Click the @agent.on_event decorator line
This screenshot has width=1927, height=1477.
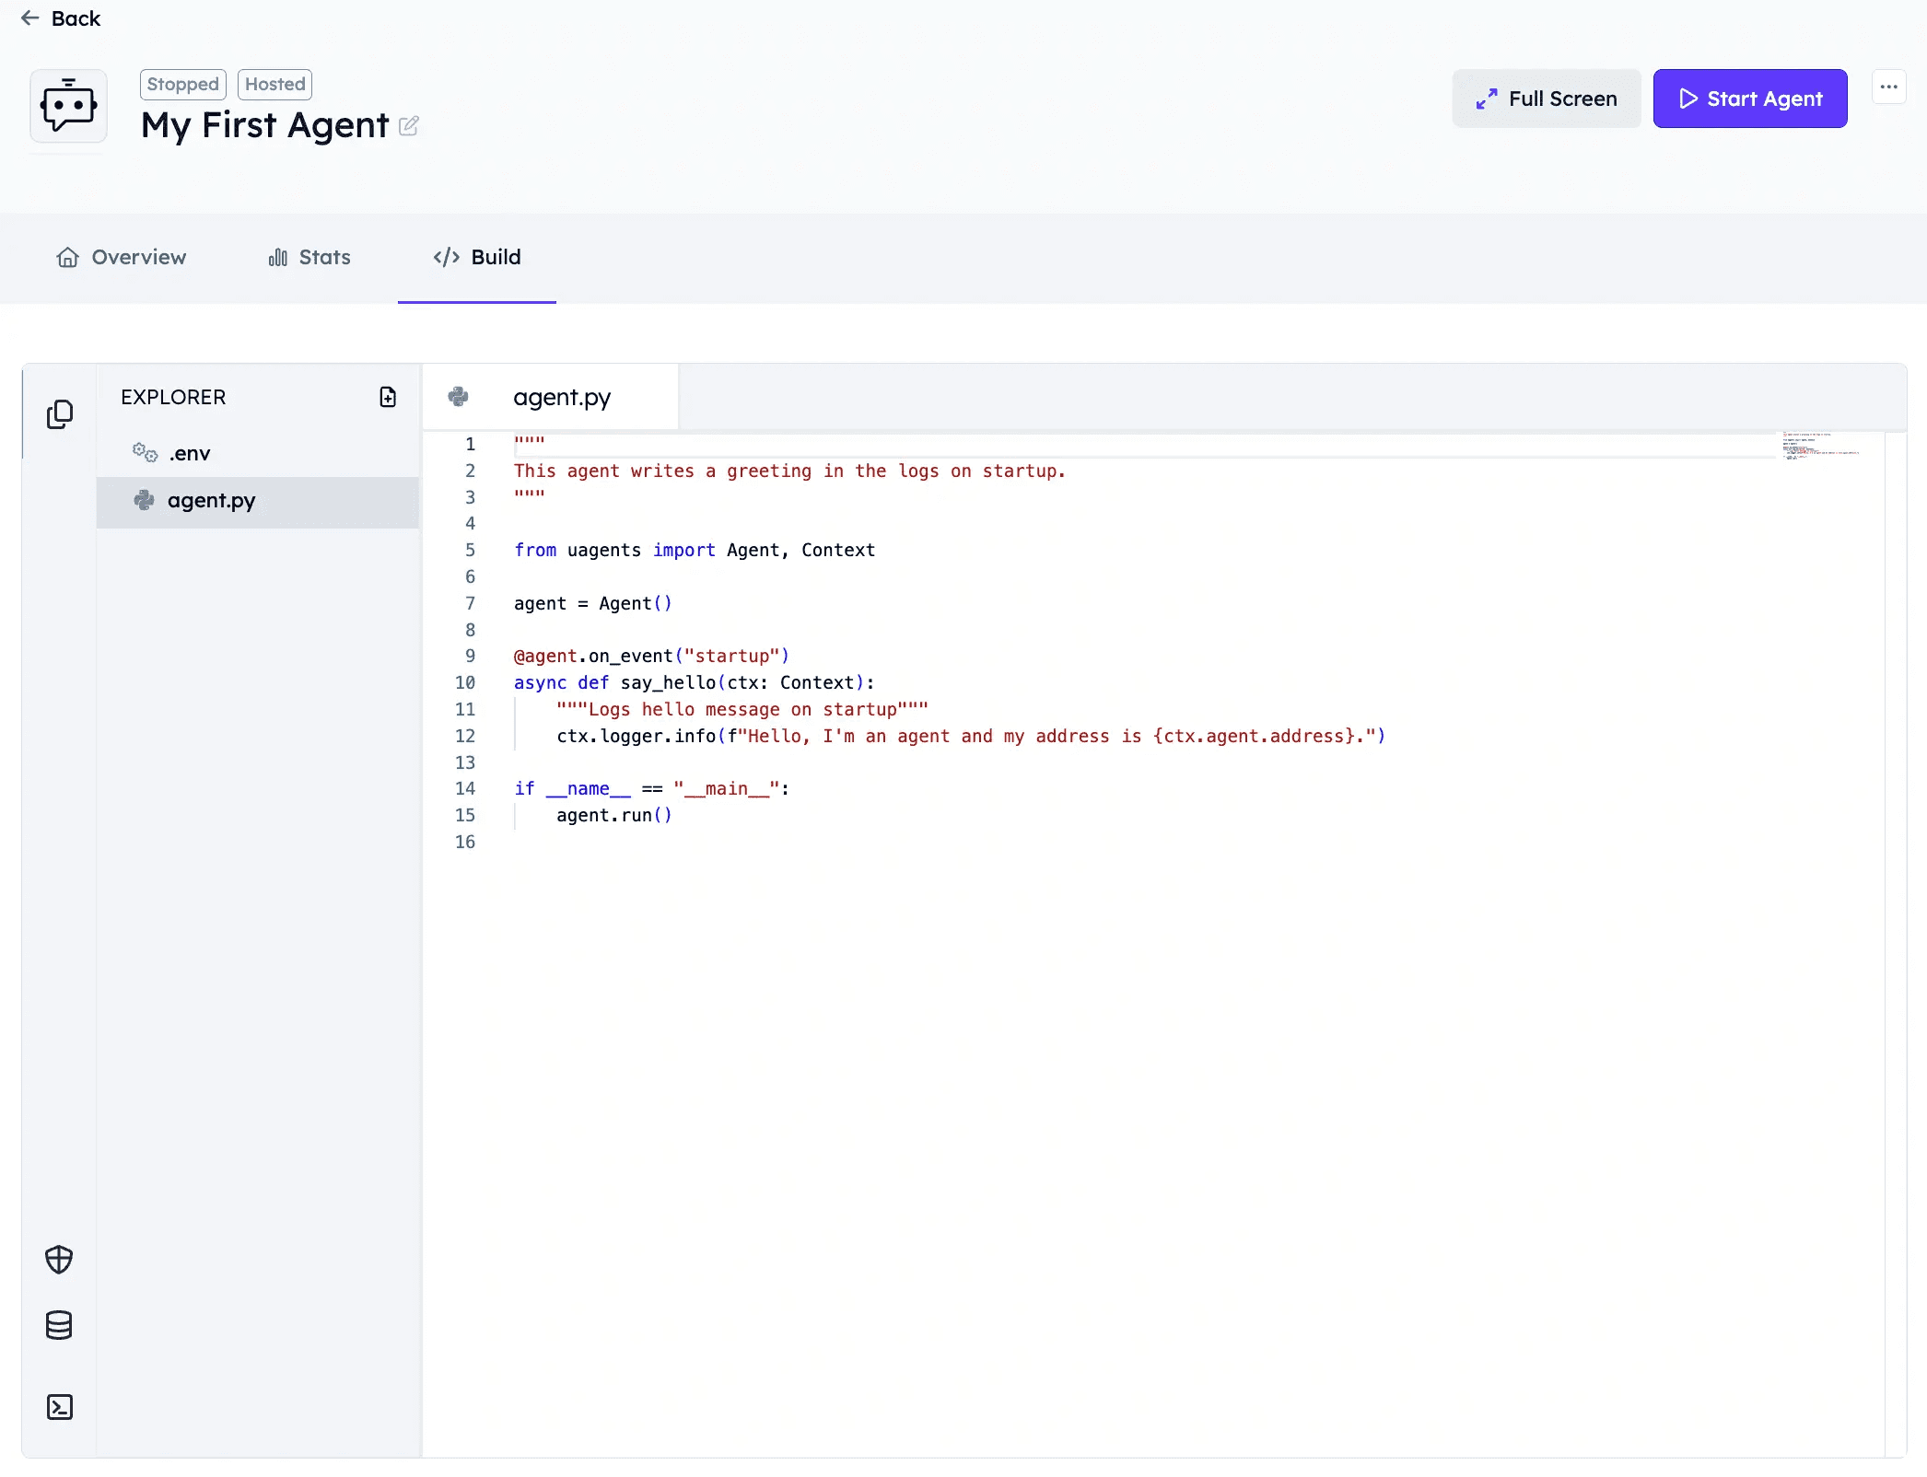[x=651, y=656]
